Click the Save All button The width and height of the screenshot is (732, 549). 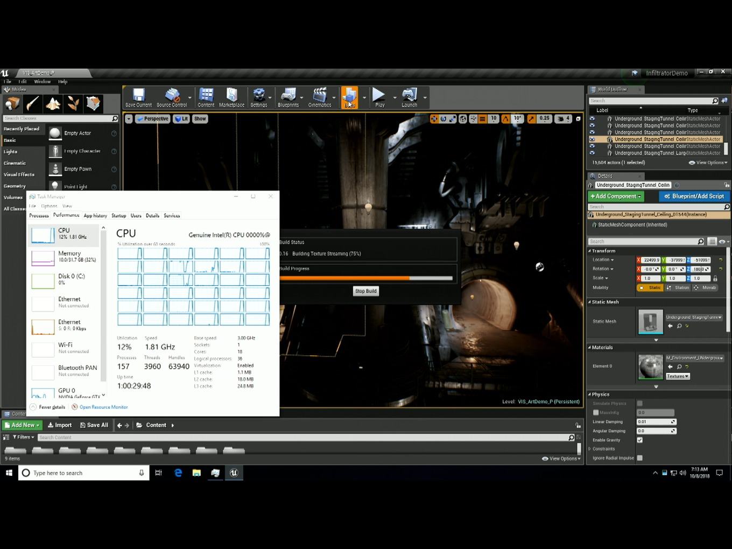click(94, 425)
